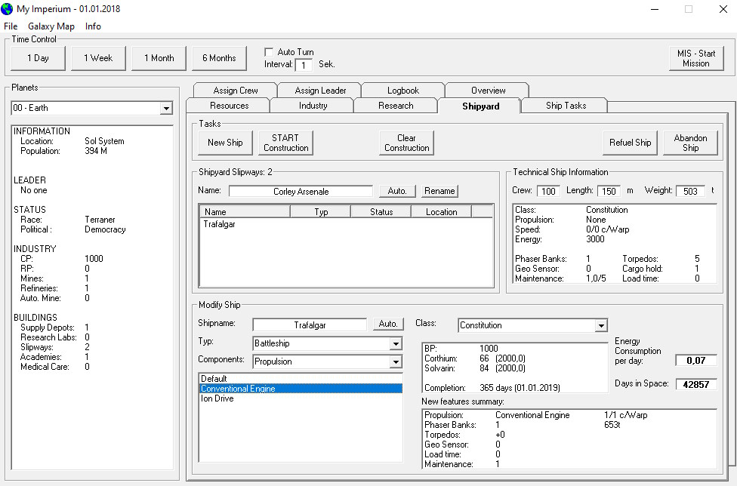Switch to the Research tab
737x486 pixels.
pos(396,106)
